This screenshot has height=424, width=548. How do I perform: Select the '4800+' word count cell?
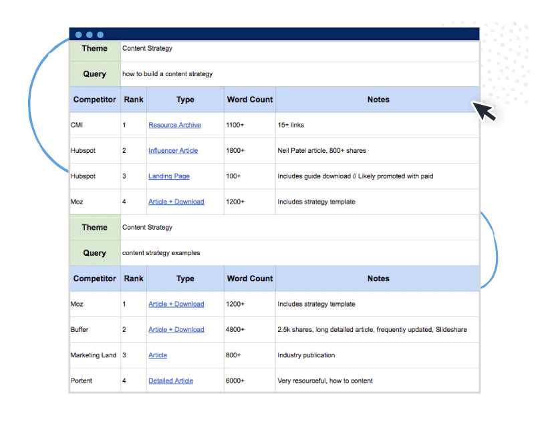(250, 329)
